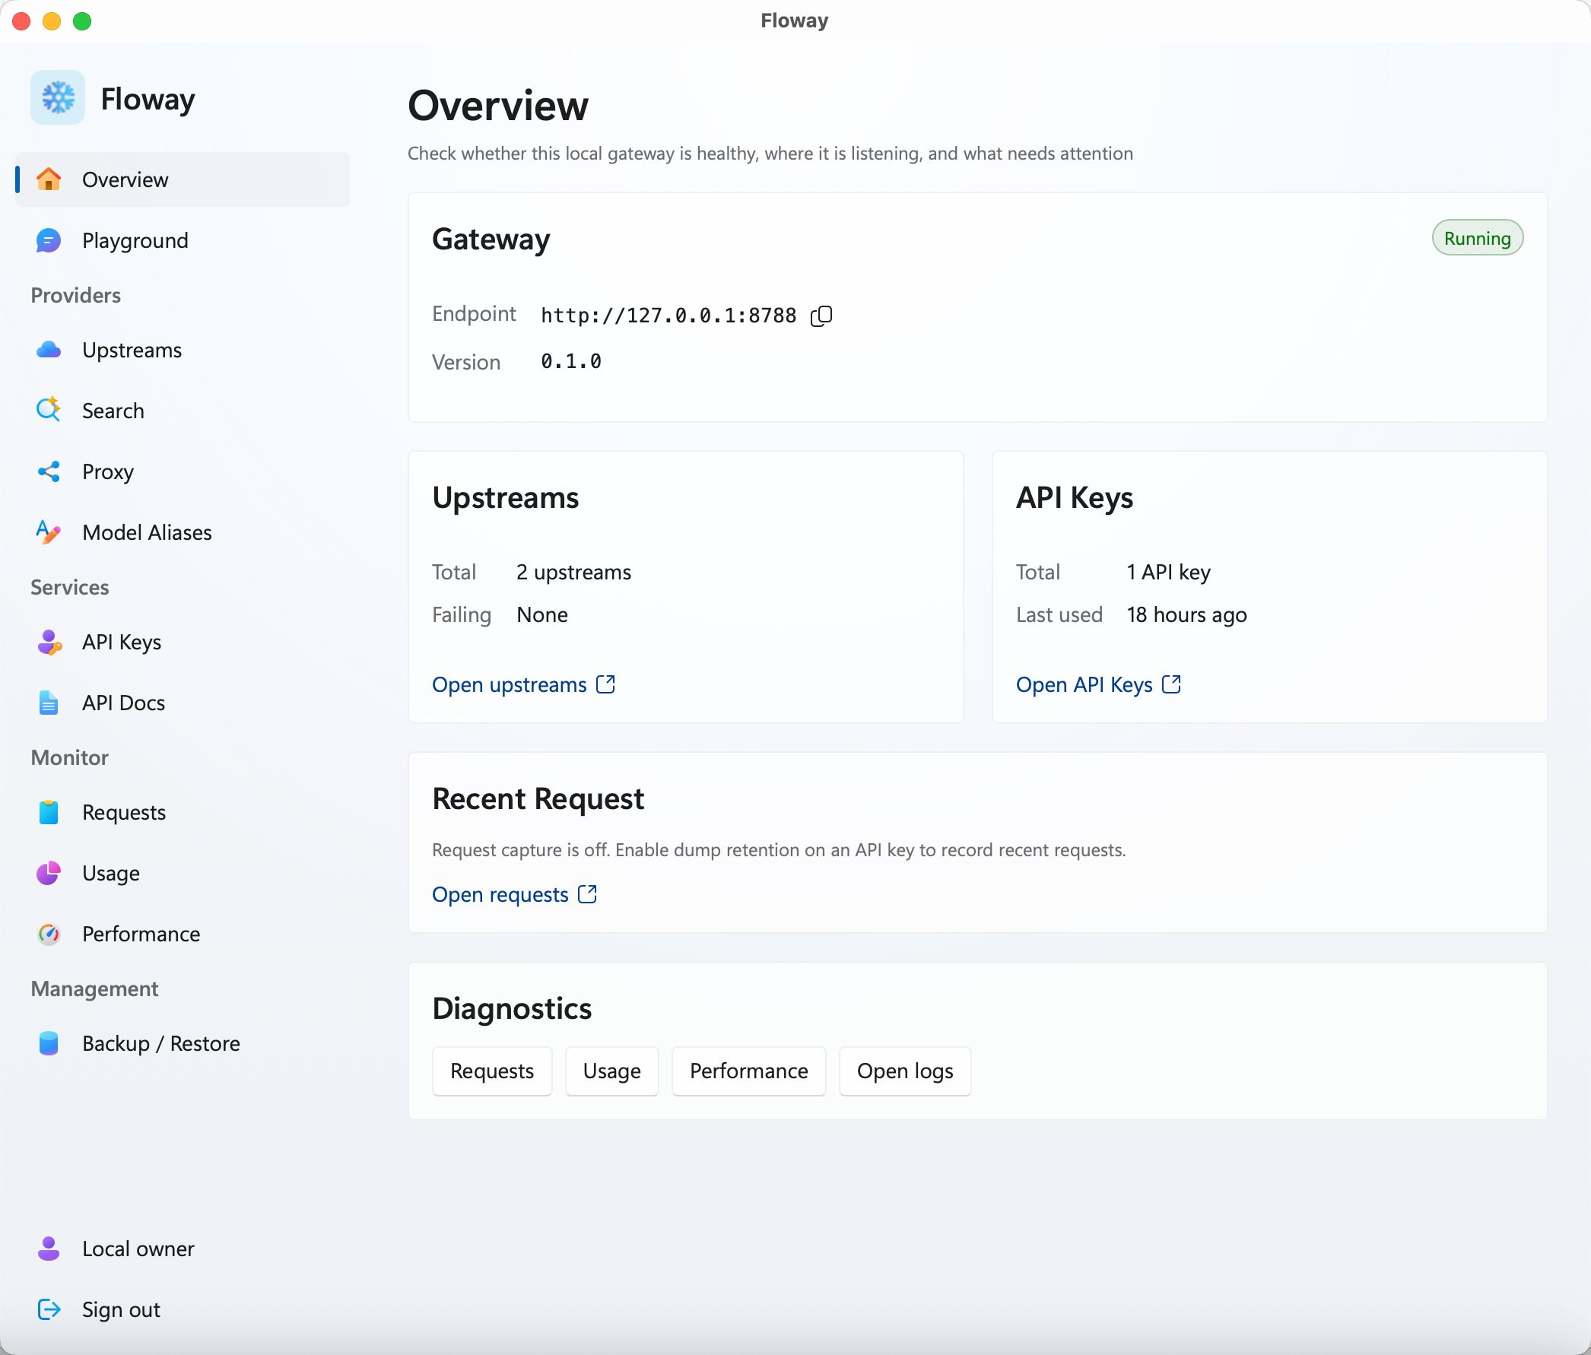Click the Open logs button
This screenshot has width=1591, height=1355.
[x=904, y=1071]
